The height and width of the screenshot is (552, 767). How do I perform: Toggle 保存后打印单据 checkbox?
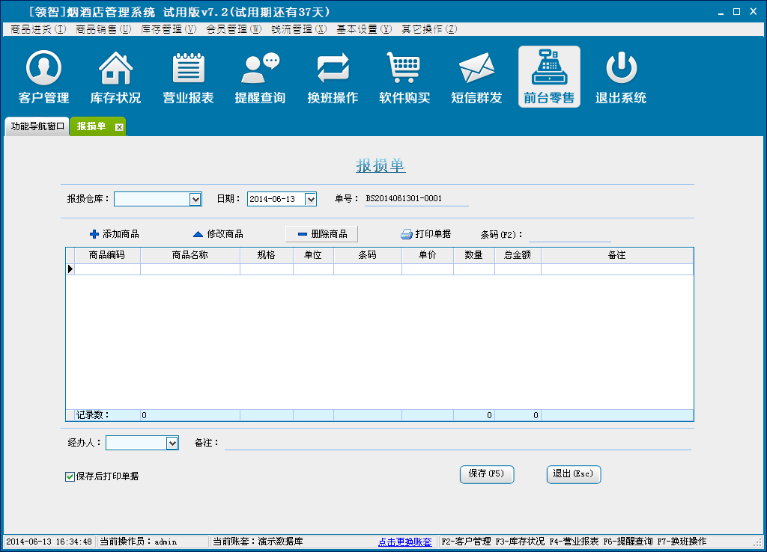tap(70, 476)
